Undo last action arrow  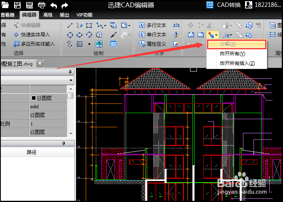tap(54, 5)
